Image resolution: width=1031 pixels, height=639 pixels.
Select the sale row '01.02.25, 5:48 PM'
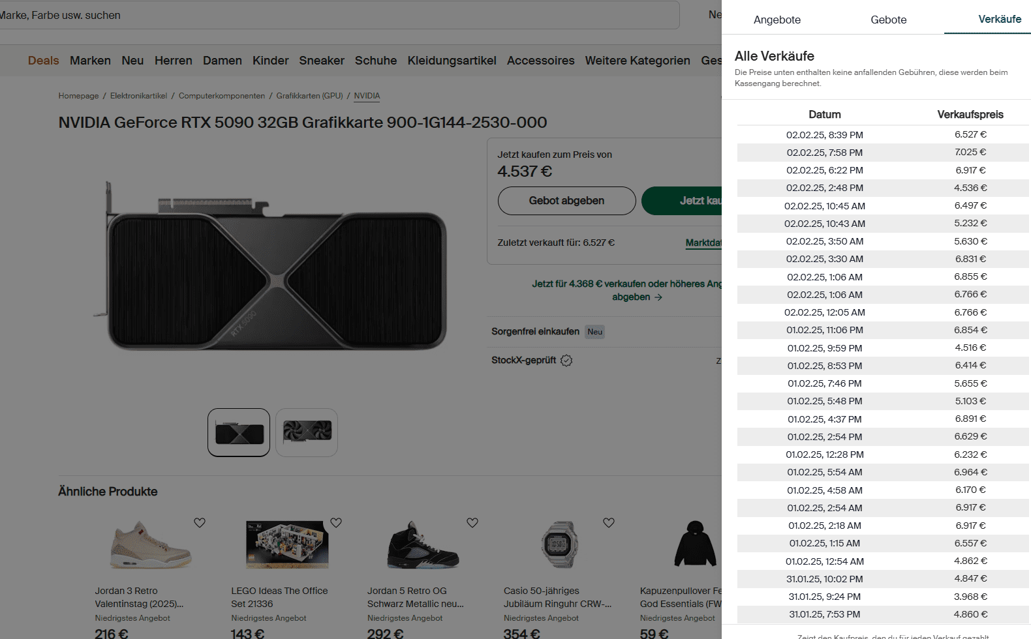(x=883, y=401)
